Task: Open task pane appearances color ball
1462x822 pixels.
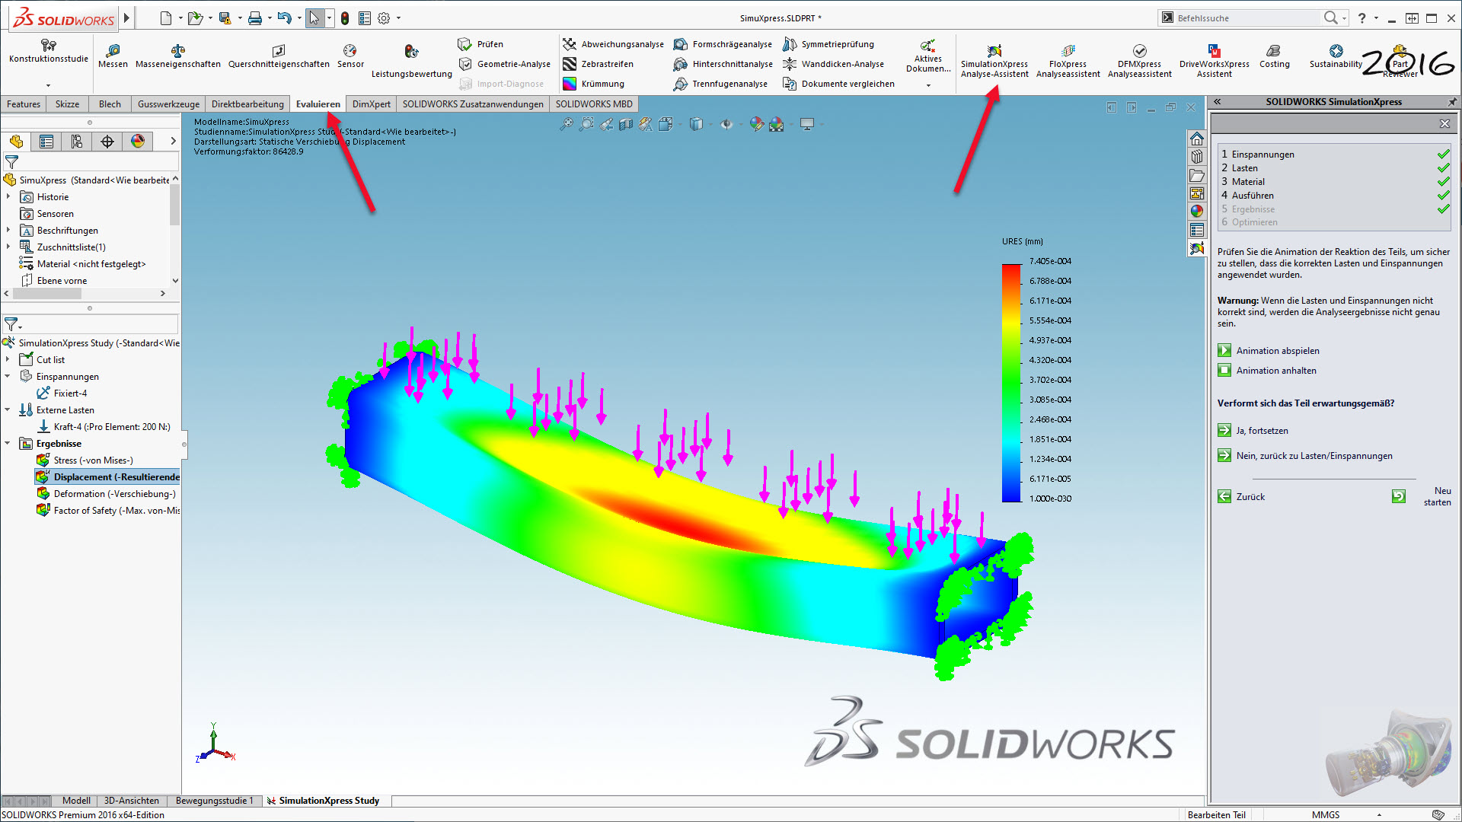Action: (x=1197, y=212)
